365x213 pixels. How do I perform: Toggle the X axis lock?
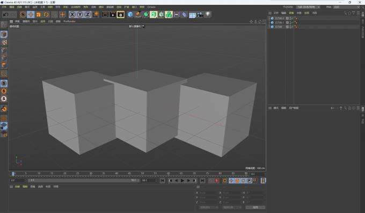pyautogui.click(x=72, y=14)
